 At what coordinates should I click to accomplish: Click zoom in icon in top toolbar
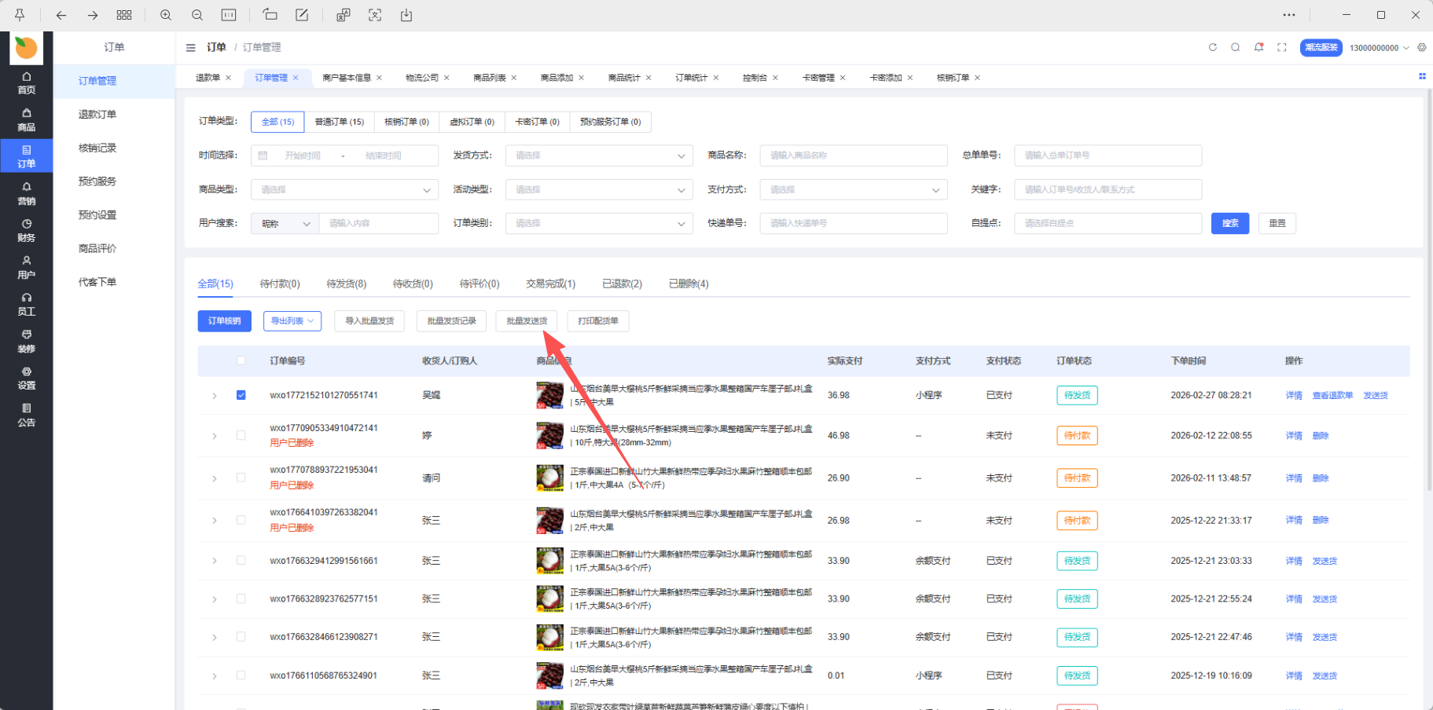[166, 15]
